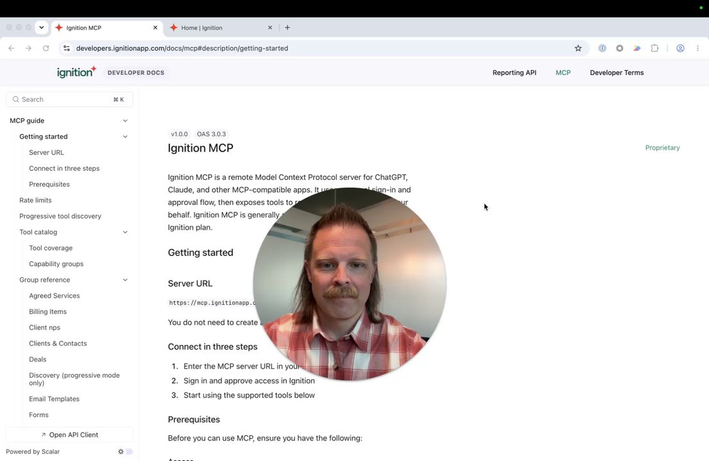Click the colorful extension icon

[x=637, y=49]
